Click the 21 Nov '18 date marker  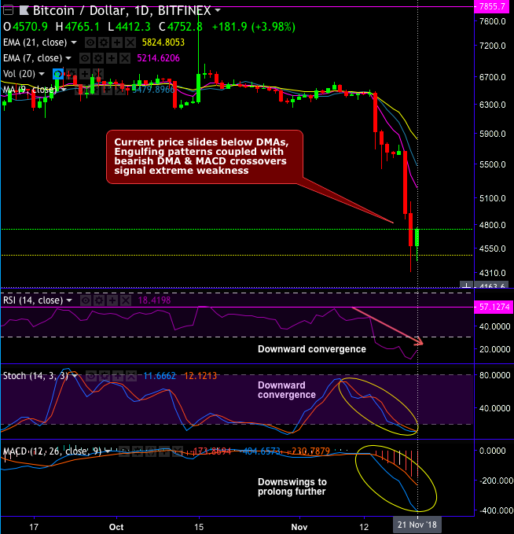[417, 525]
